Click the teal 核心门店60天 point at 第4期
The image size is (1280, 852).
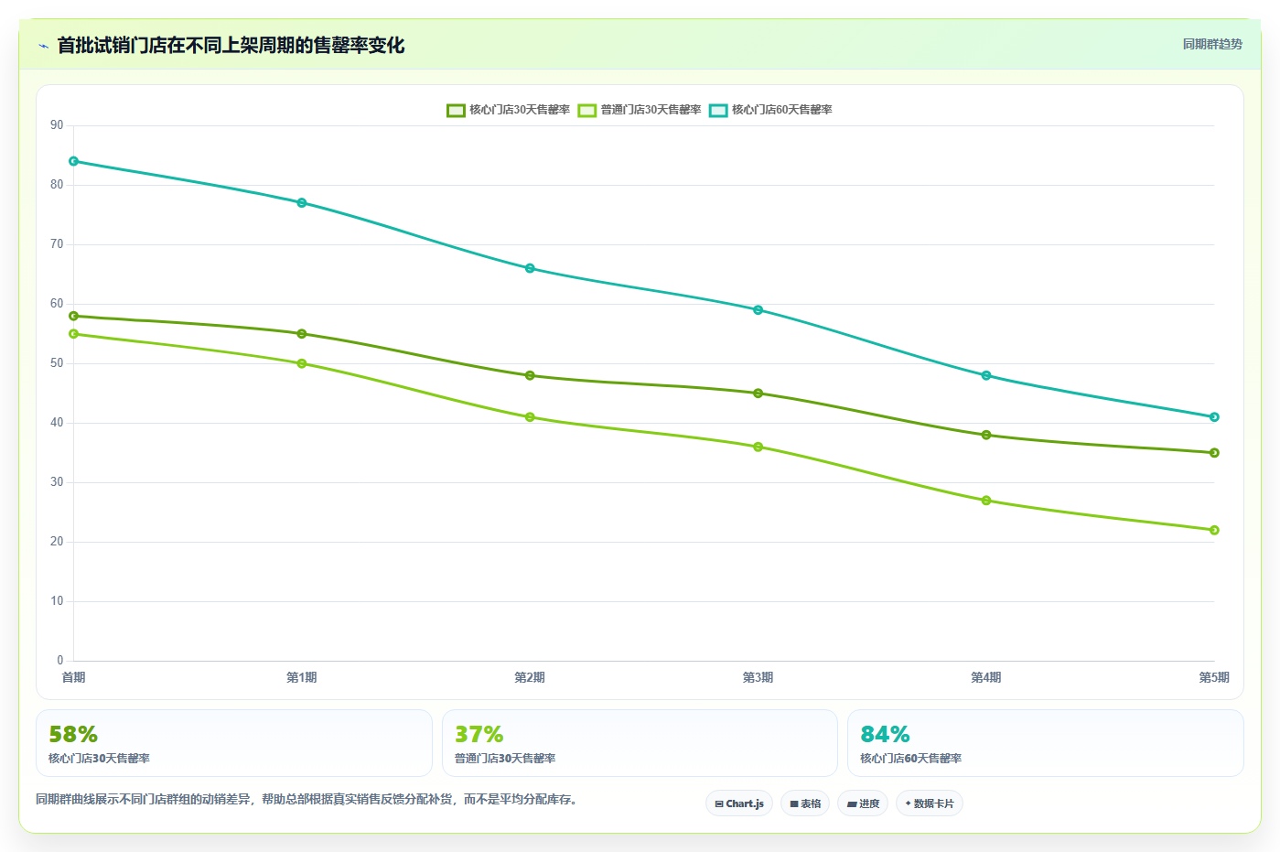coord(986,375)
